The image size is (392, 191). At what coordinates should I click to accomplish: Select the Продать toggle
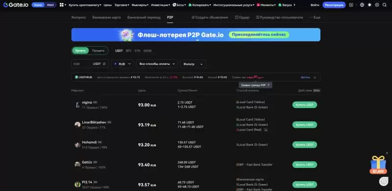tap(98, 51)
